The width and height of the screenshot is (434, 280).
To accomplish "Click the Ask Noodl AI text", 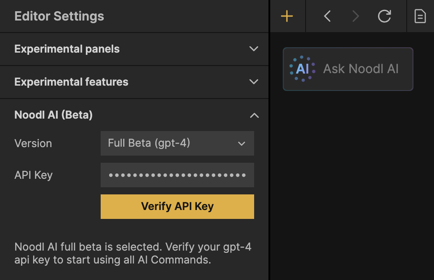I will pyautogui.click(x=361, y=69).
